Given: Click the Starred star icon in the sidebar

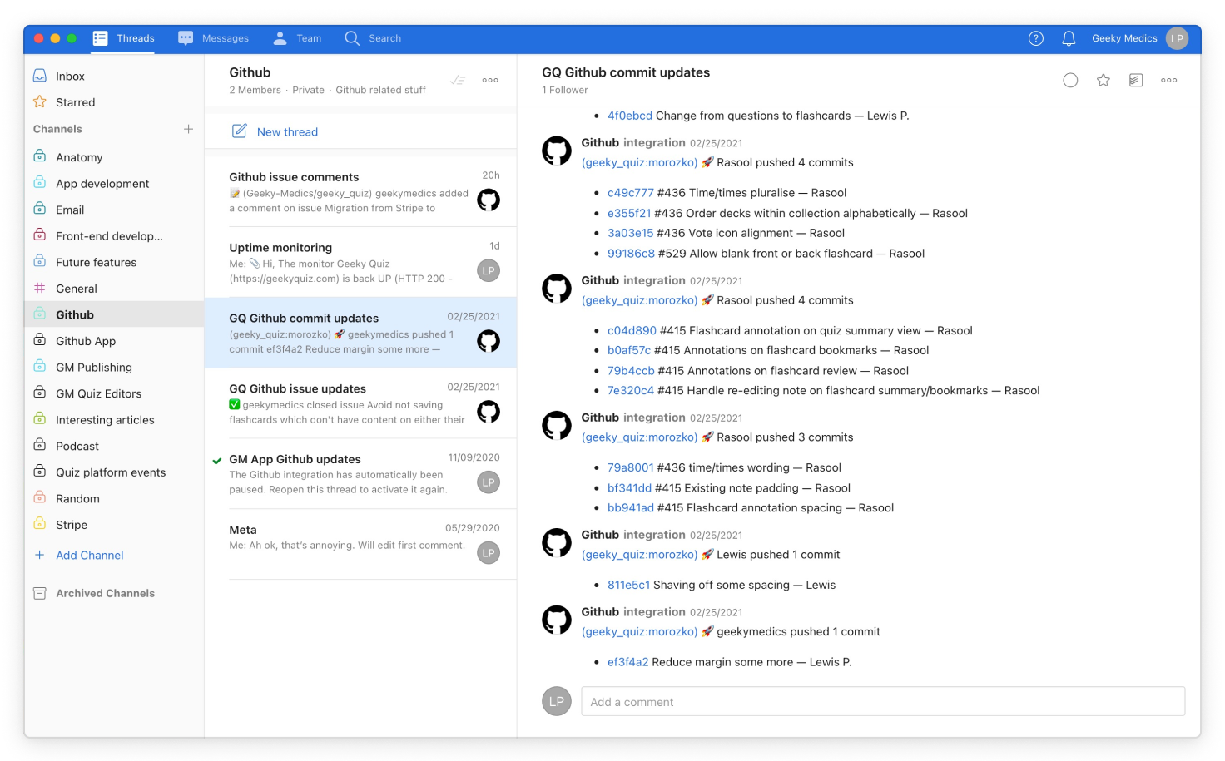Looking at the screenshot, I should (x=40, y=102).
